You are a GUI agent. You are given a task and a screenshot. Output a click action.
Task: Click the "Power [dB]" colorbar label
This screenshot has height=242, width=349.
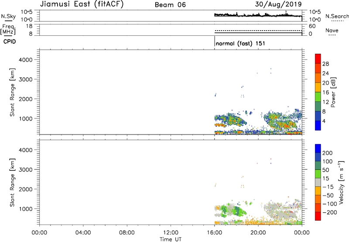[333, 92]
